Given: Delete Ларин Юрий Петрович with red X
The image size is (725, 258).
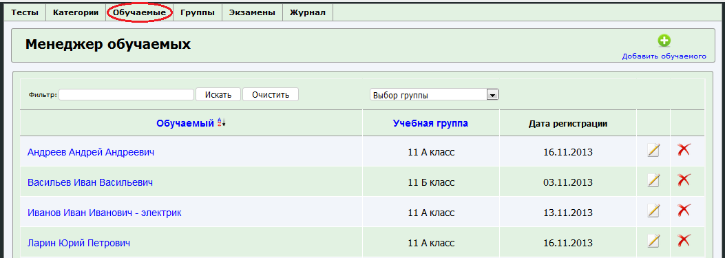Looking at the screenshot, I should tap(684, 240).
